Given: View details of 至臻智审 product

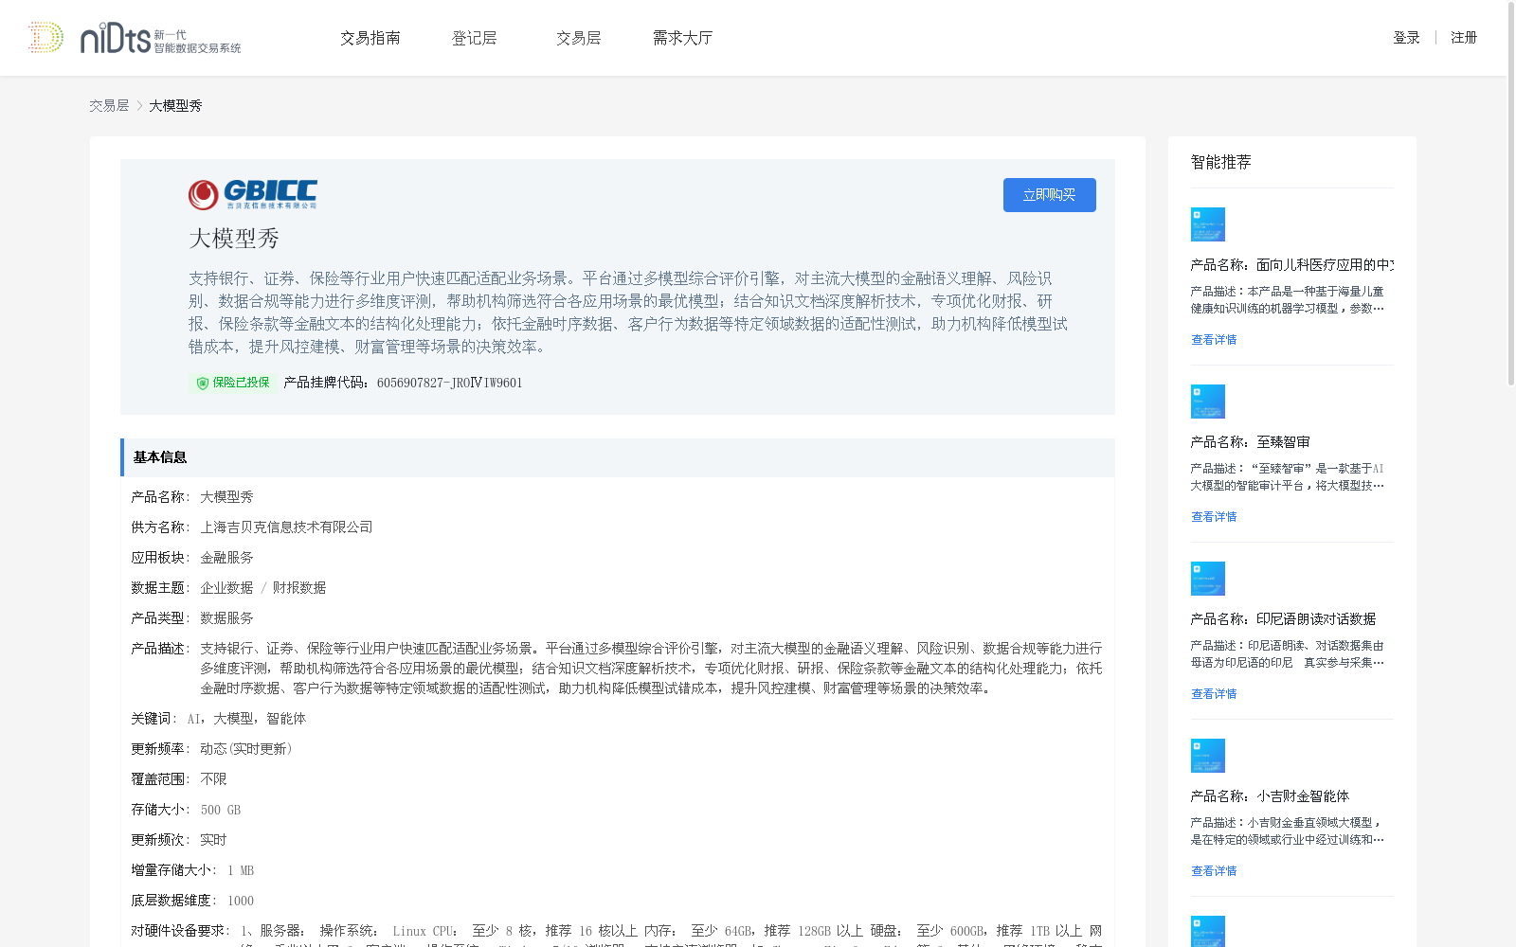Looking at the screenshot, I should point(1214,517).
